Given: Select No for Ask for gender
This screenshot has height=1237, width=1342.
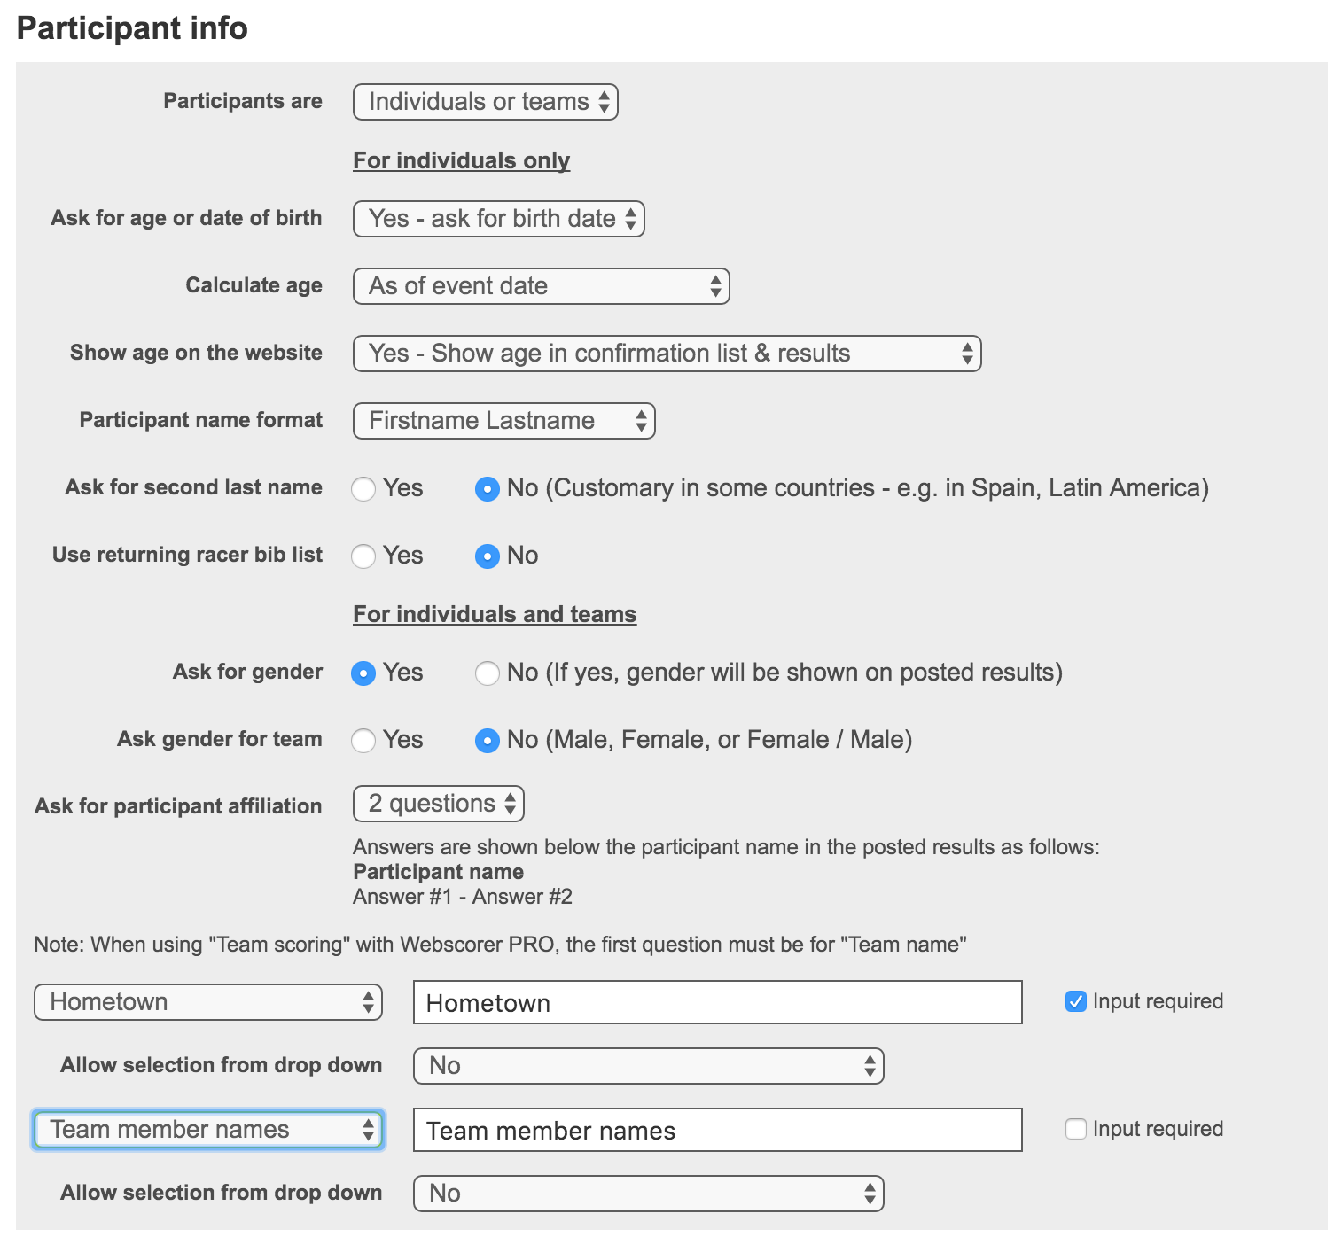Looking at the screenshot, I should tap(488, 673).
